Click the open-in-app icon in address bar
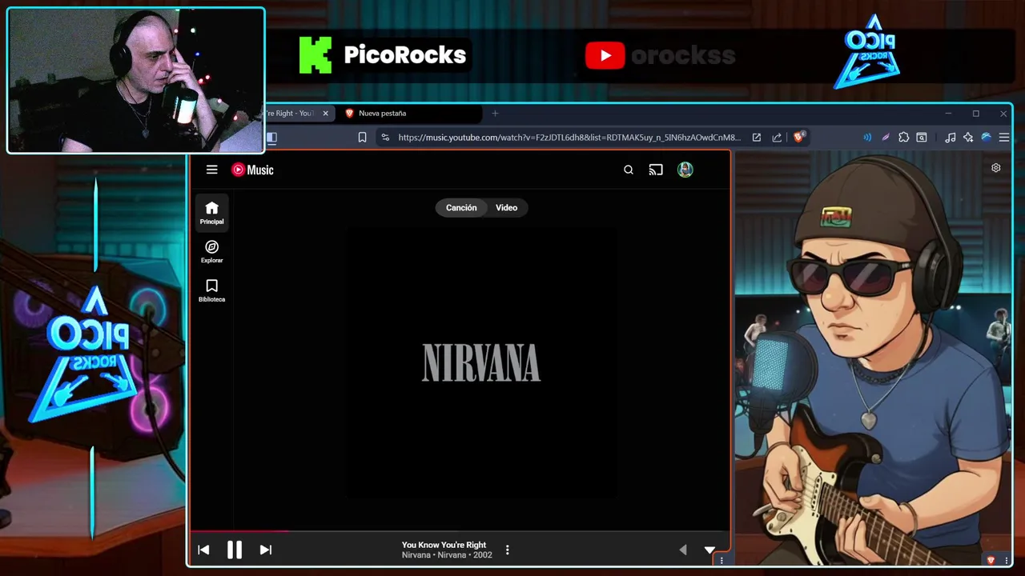 coord(756,138)
